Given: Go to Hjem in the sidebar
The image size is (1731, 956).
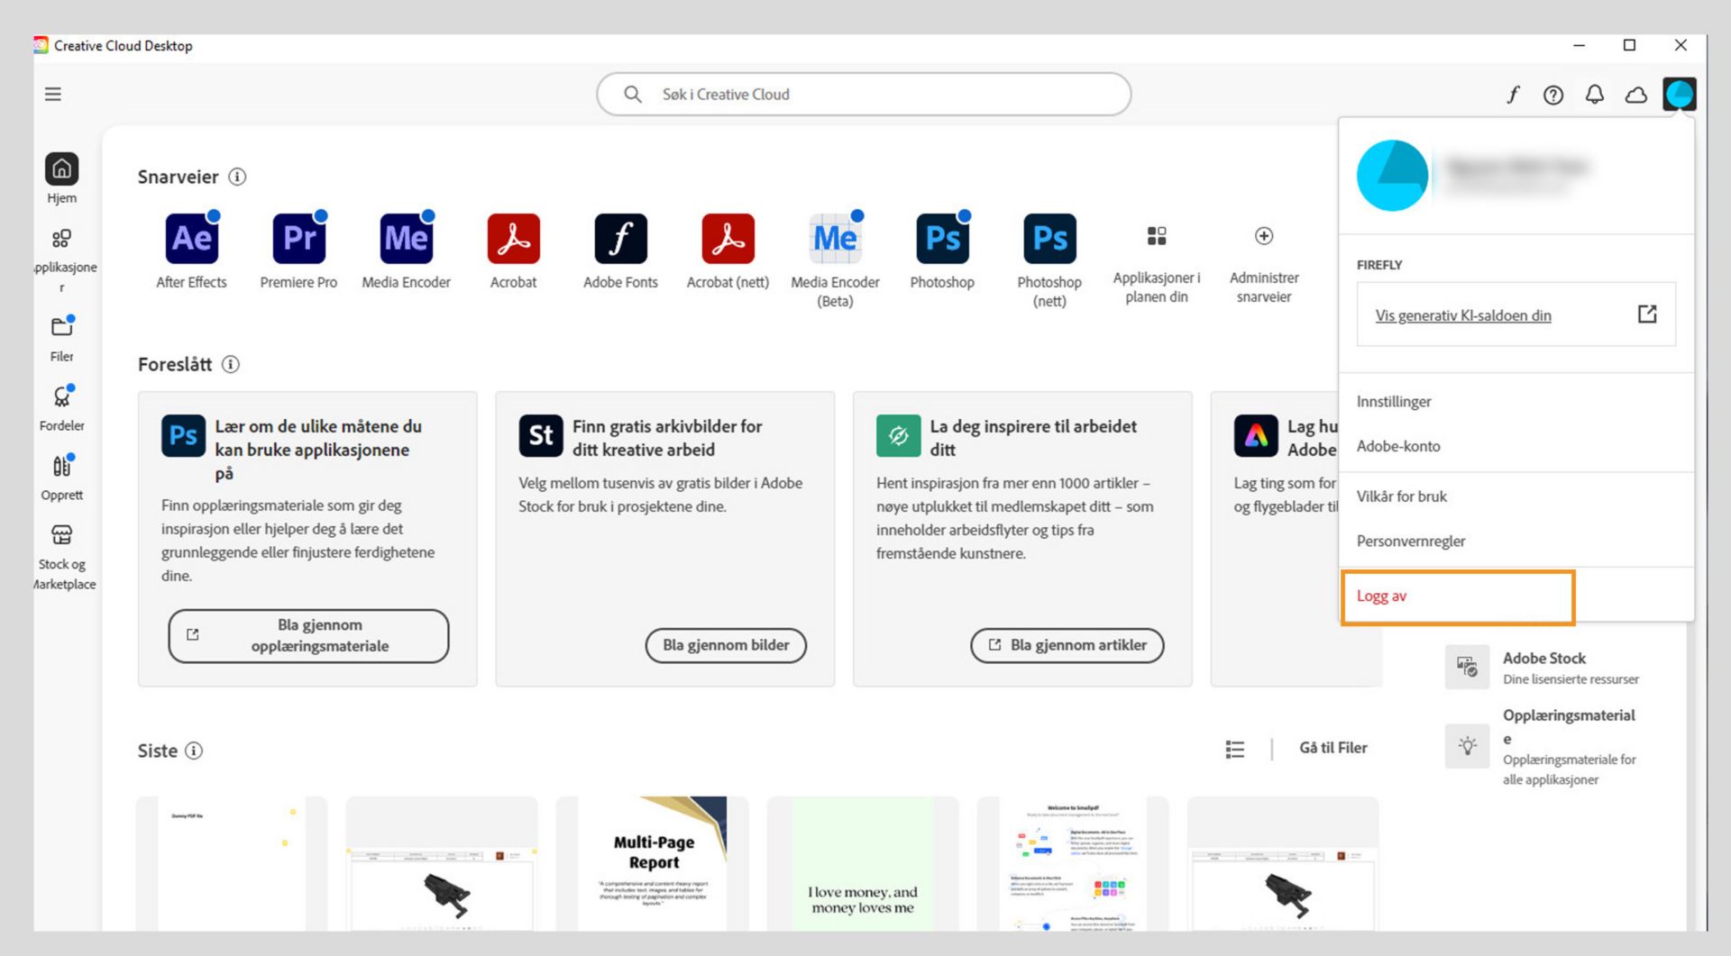Looking at the screenshot, I should (x=62, y=178).
